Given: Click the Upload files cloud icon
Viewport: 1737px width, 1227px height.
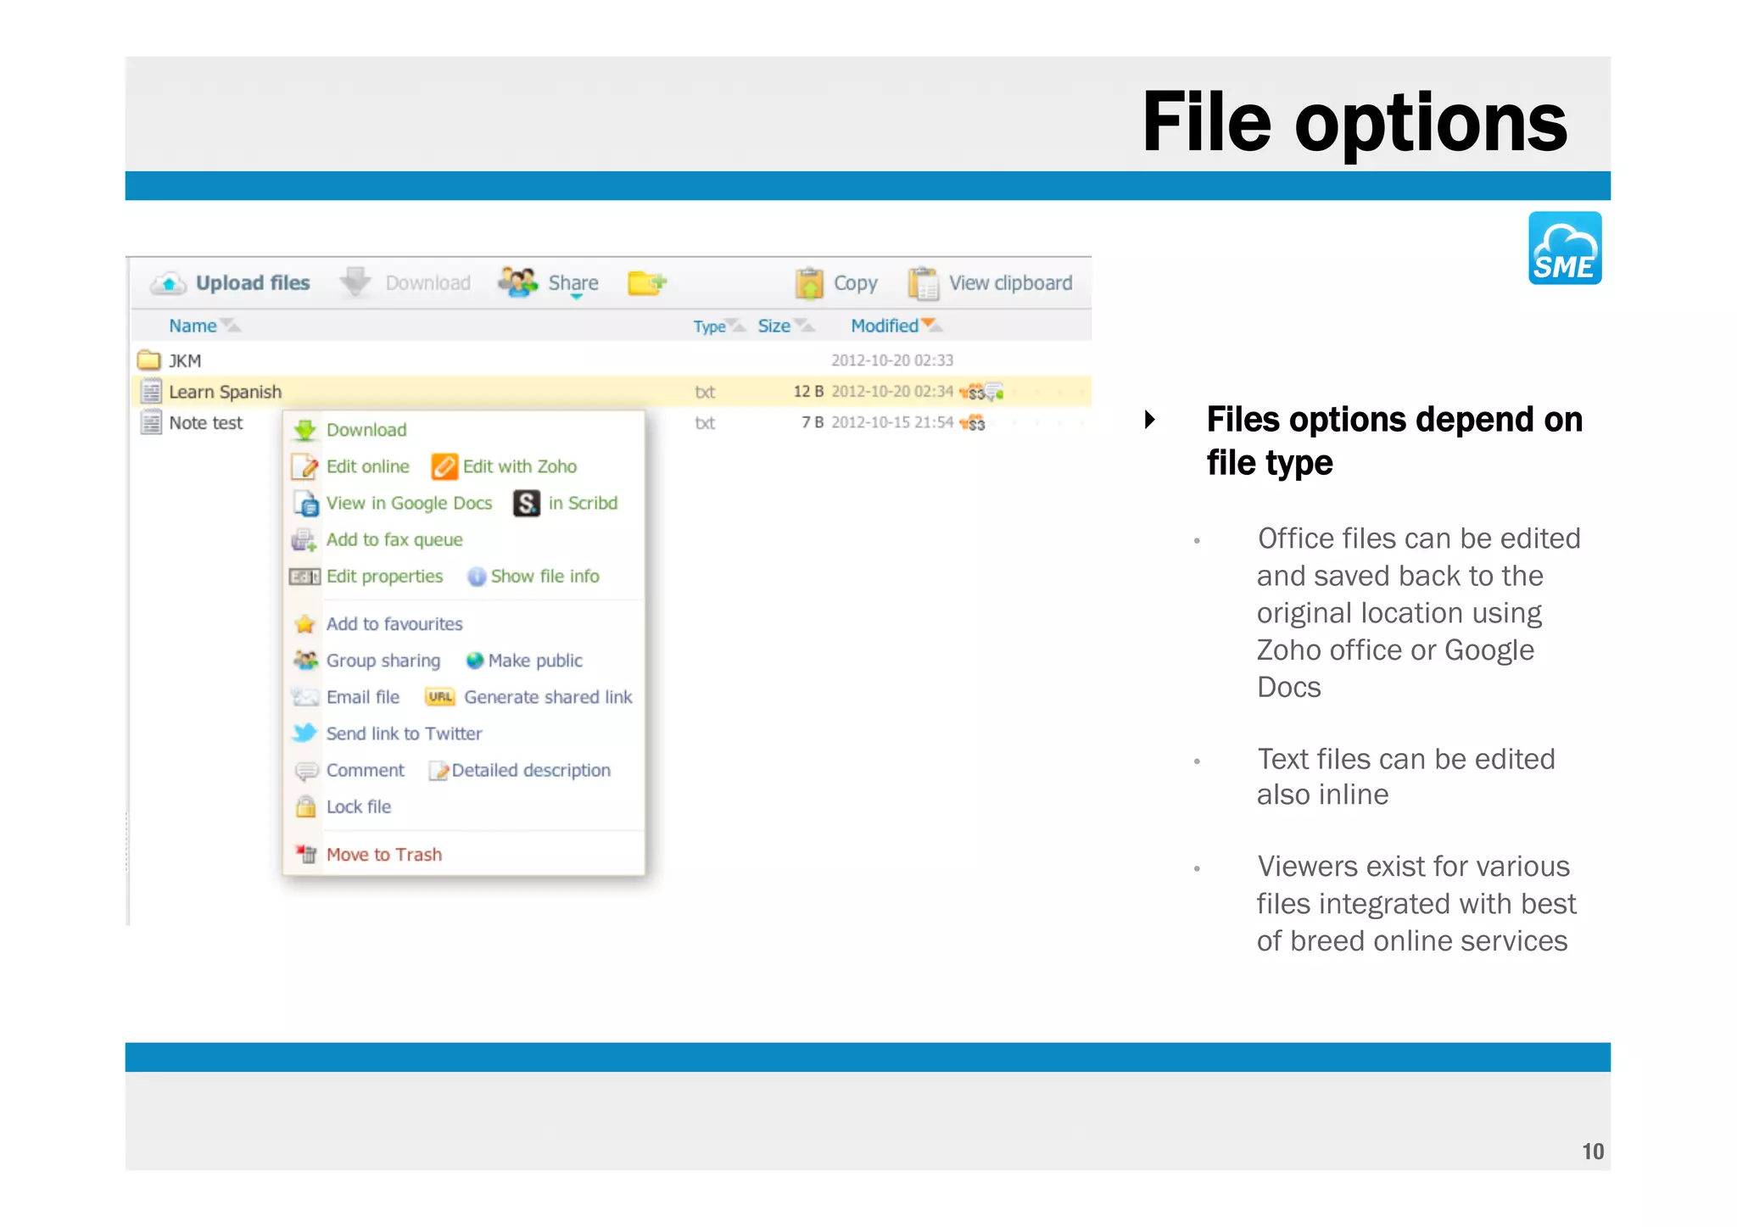Looking at the screenshot, I should pyautogui.click(x=169, y=283).
